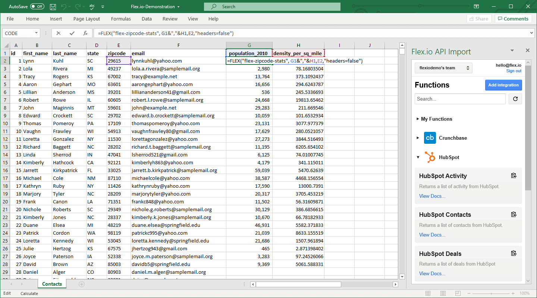Select cell with email tracy@example.net
This screenshot has width=537, height=298.
click(178, 76)
